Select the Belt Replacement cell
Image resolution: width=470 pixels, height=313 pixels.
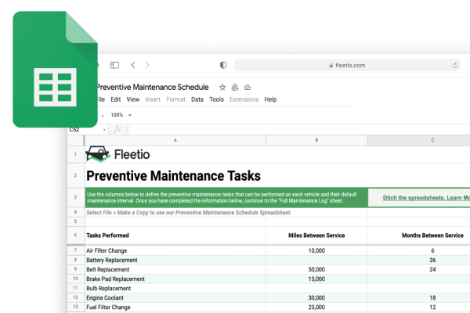(x=175, y=269)
